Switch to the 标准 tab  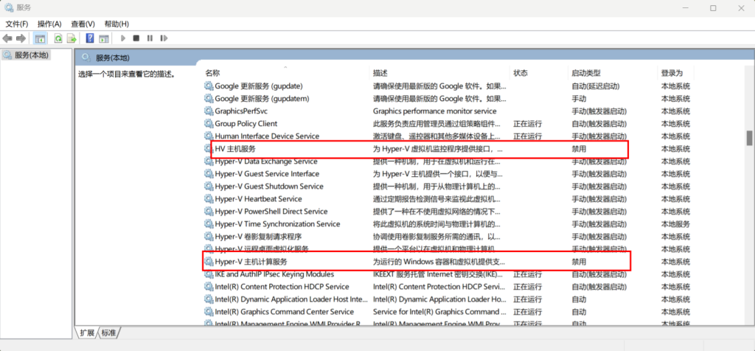(x=108, y=333)
